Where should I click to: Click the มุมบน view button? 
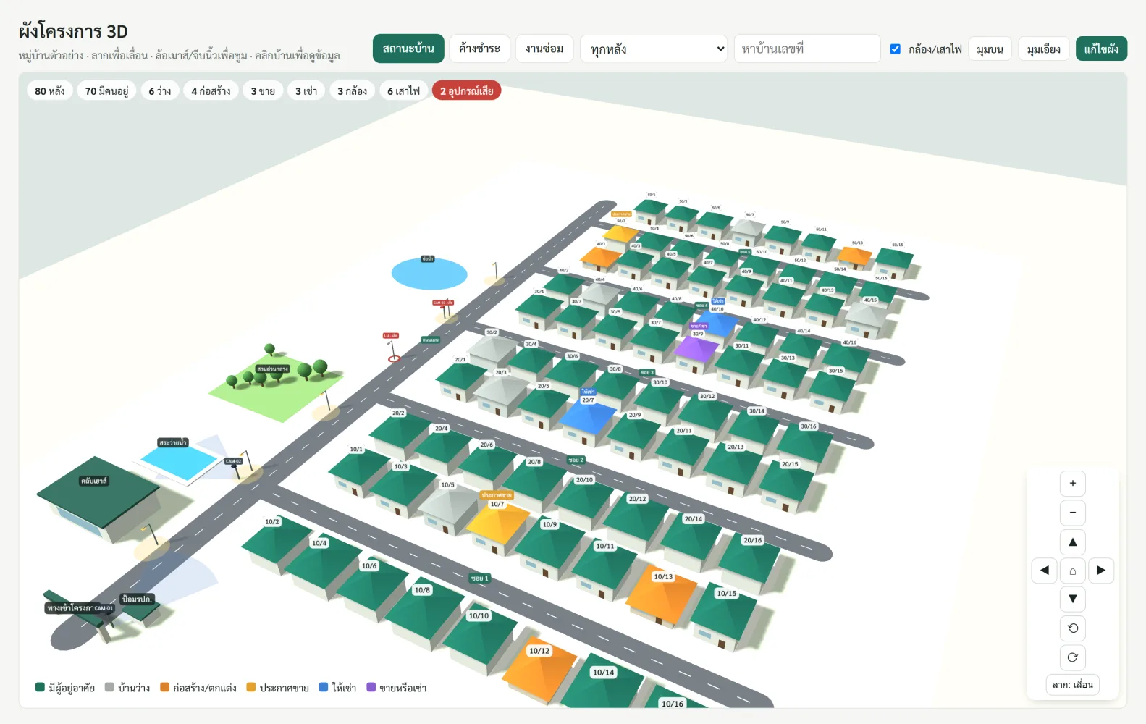tap(990, 49)
